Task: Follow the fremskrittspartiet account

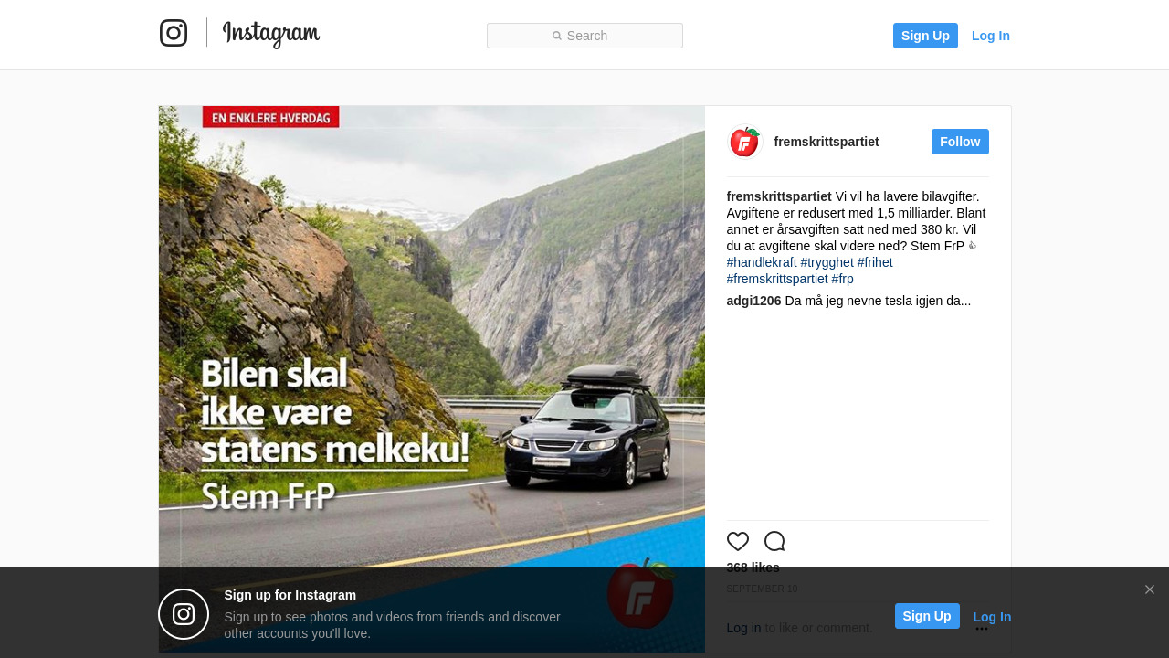Action: [960, 142]
